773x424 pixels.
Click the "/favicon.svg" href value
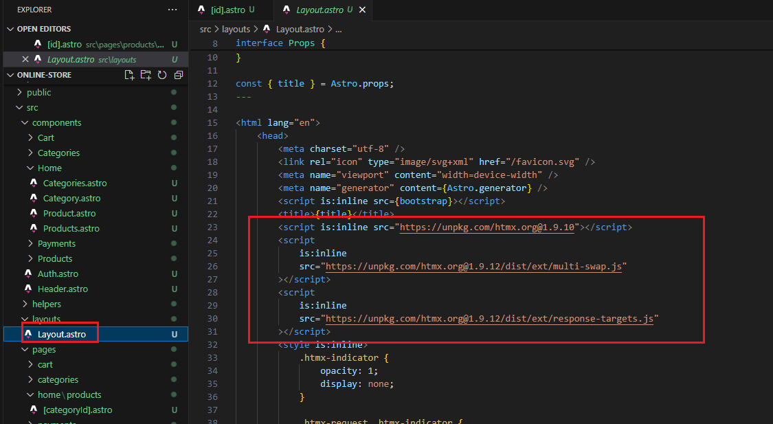tap(543, 161)
